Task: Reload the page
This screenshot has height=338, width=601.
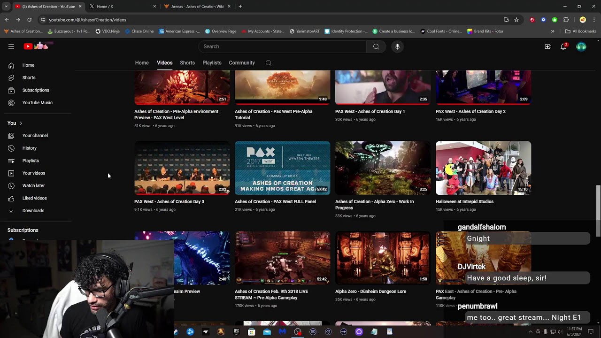Action: [29, 20]
